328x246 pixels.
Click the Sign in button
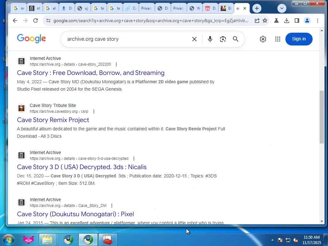(x=299, y=39)
